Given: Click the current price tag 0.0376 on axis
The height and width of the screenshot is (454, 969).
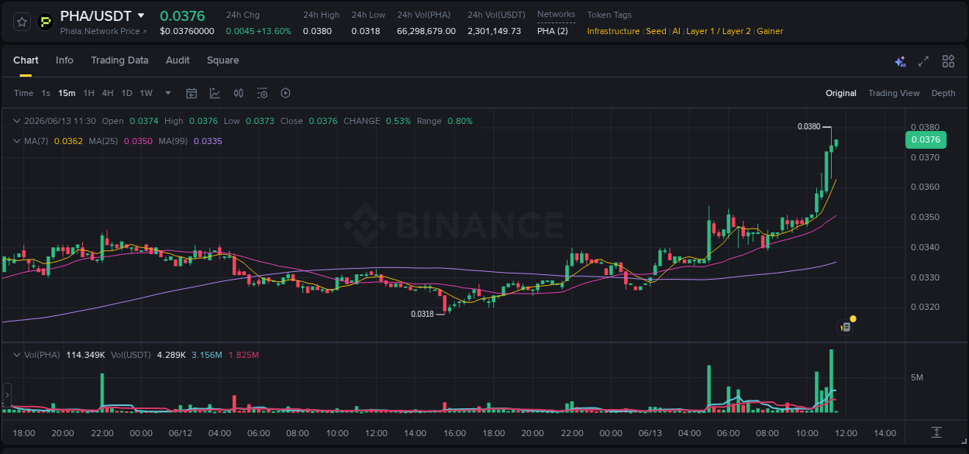Looking at the screenshot, I should point(925,140).
